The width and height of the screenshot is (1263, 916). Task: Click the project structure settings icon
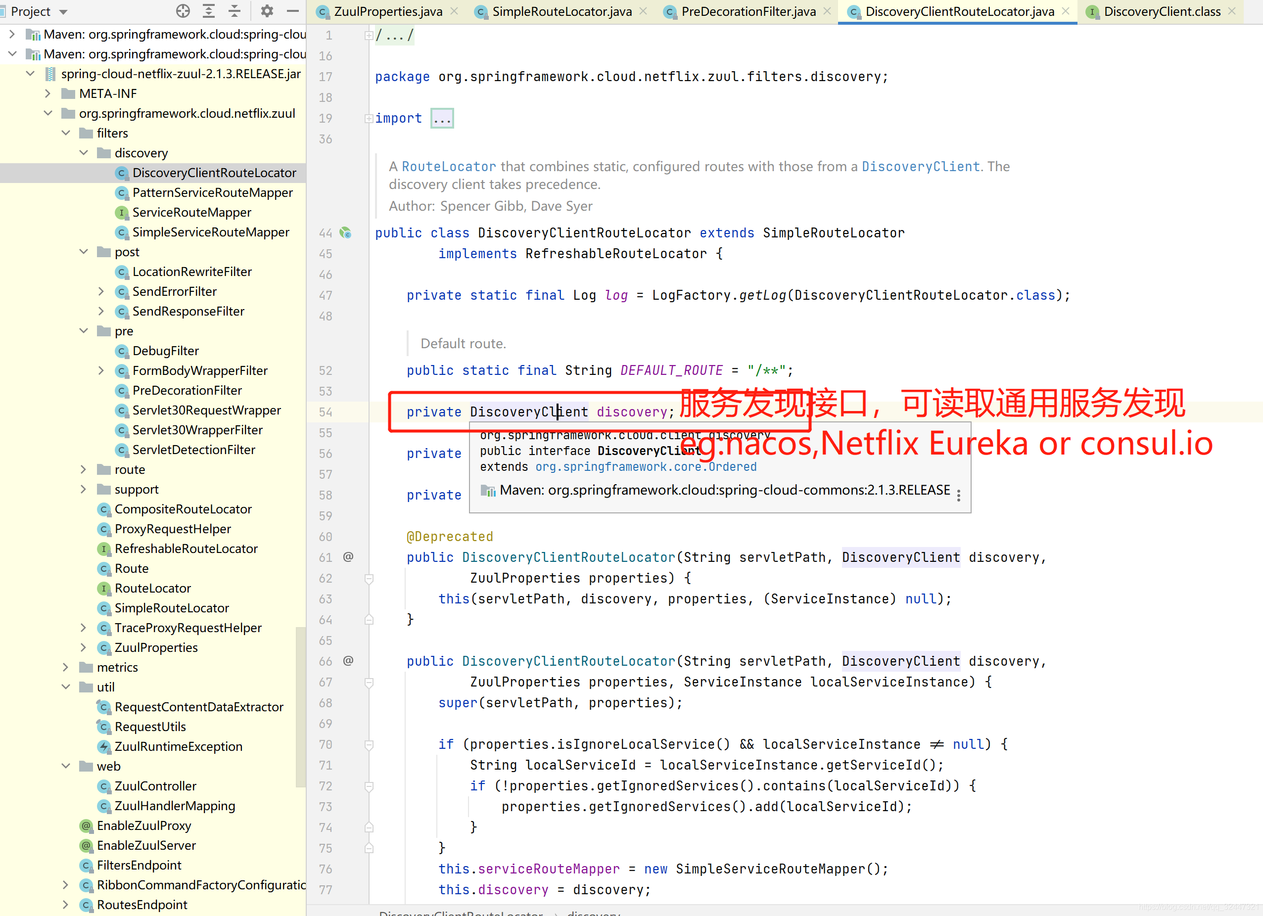266,11
